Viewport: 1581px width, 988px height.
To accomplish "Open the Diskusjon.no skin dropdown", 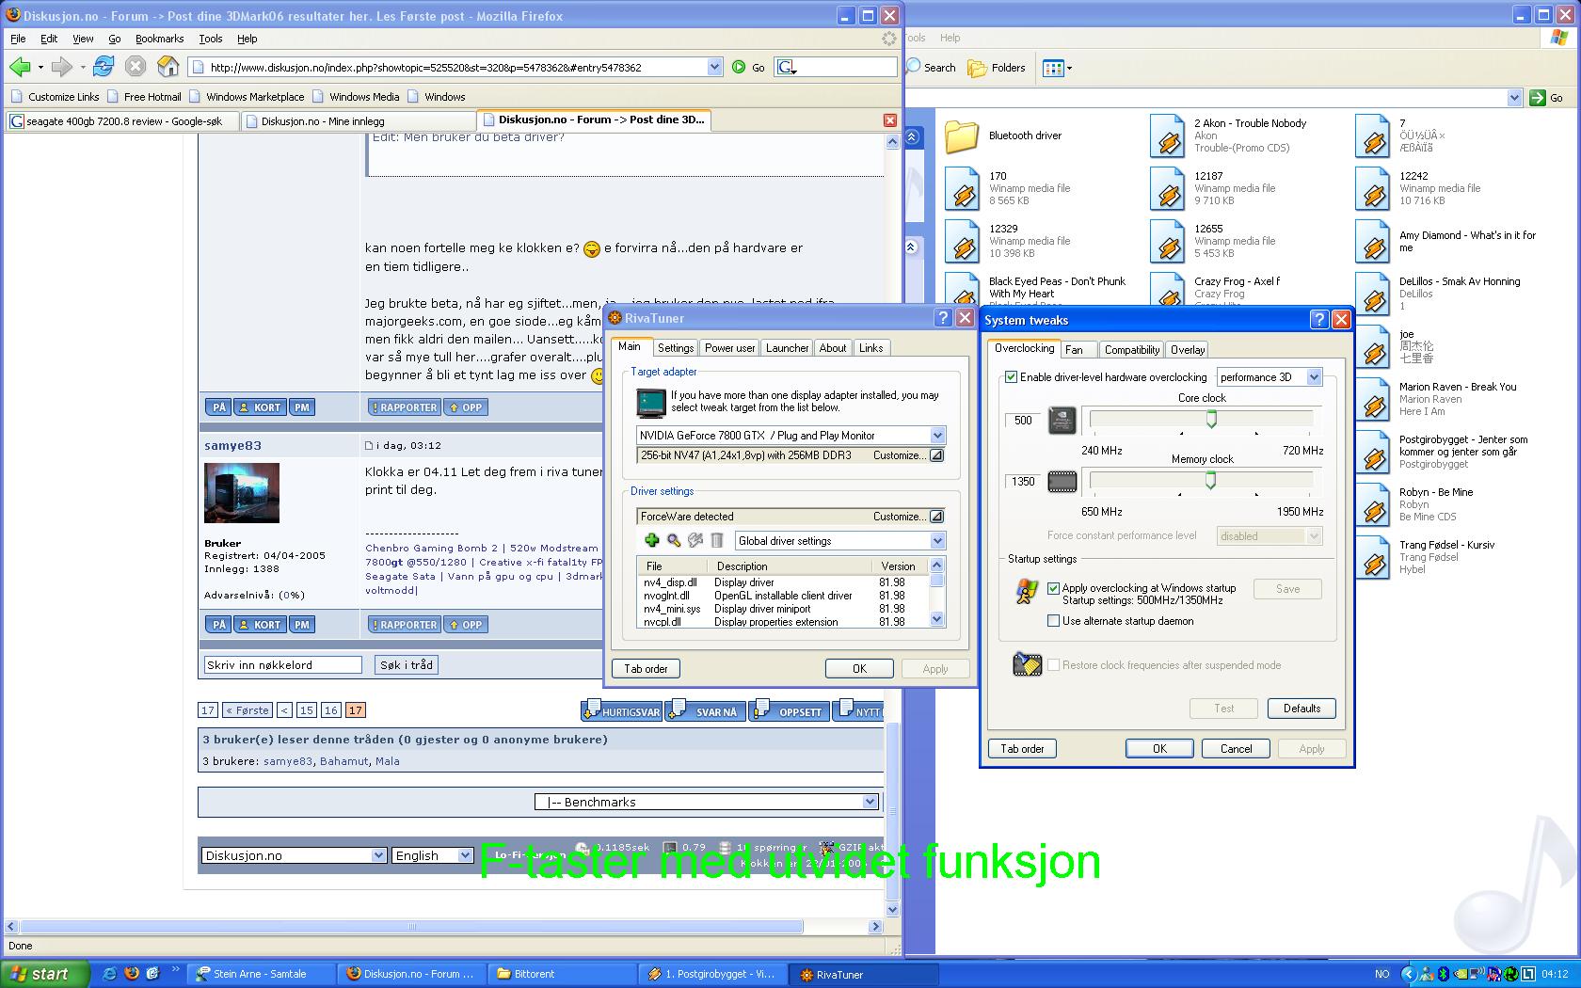I will tap(378, 855).
